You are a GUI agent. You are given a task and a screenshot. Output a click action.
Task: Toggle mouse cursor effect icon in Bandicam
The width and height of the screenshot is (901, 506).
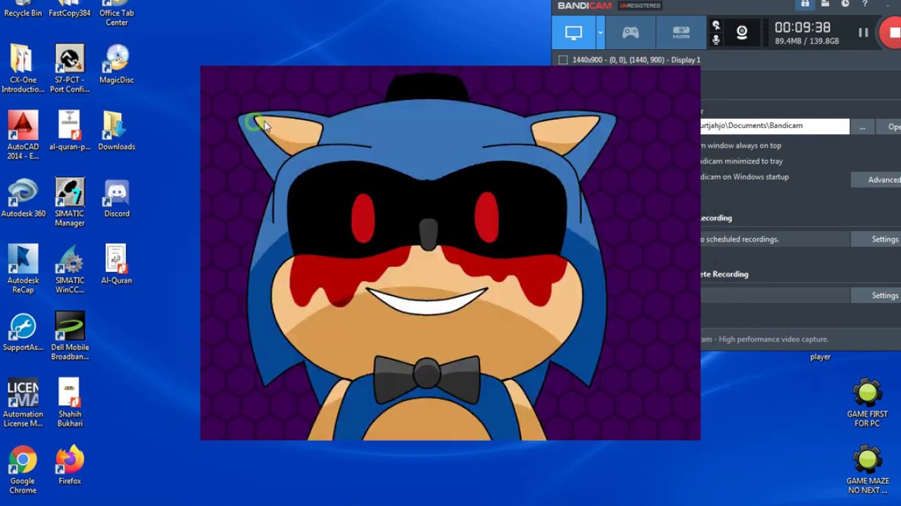tap(716, 25)
